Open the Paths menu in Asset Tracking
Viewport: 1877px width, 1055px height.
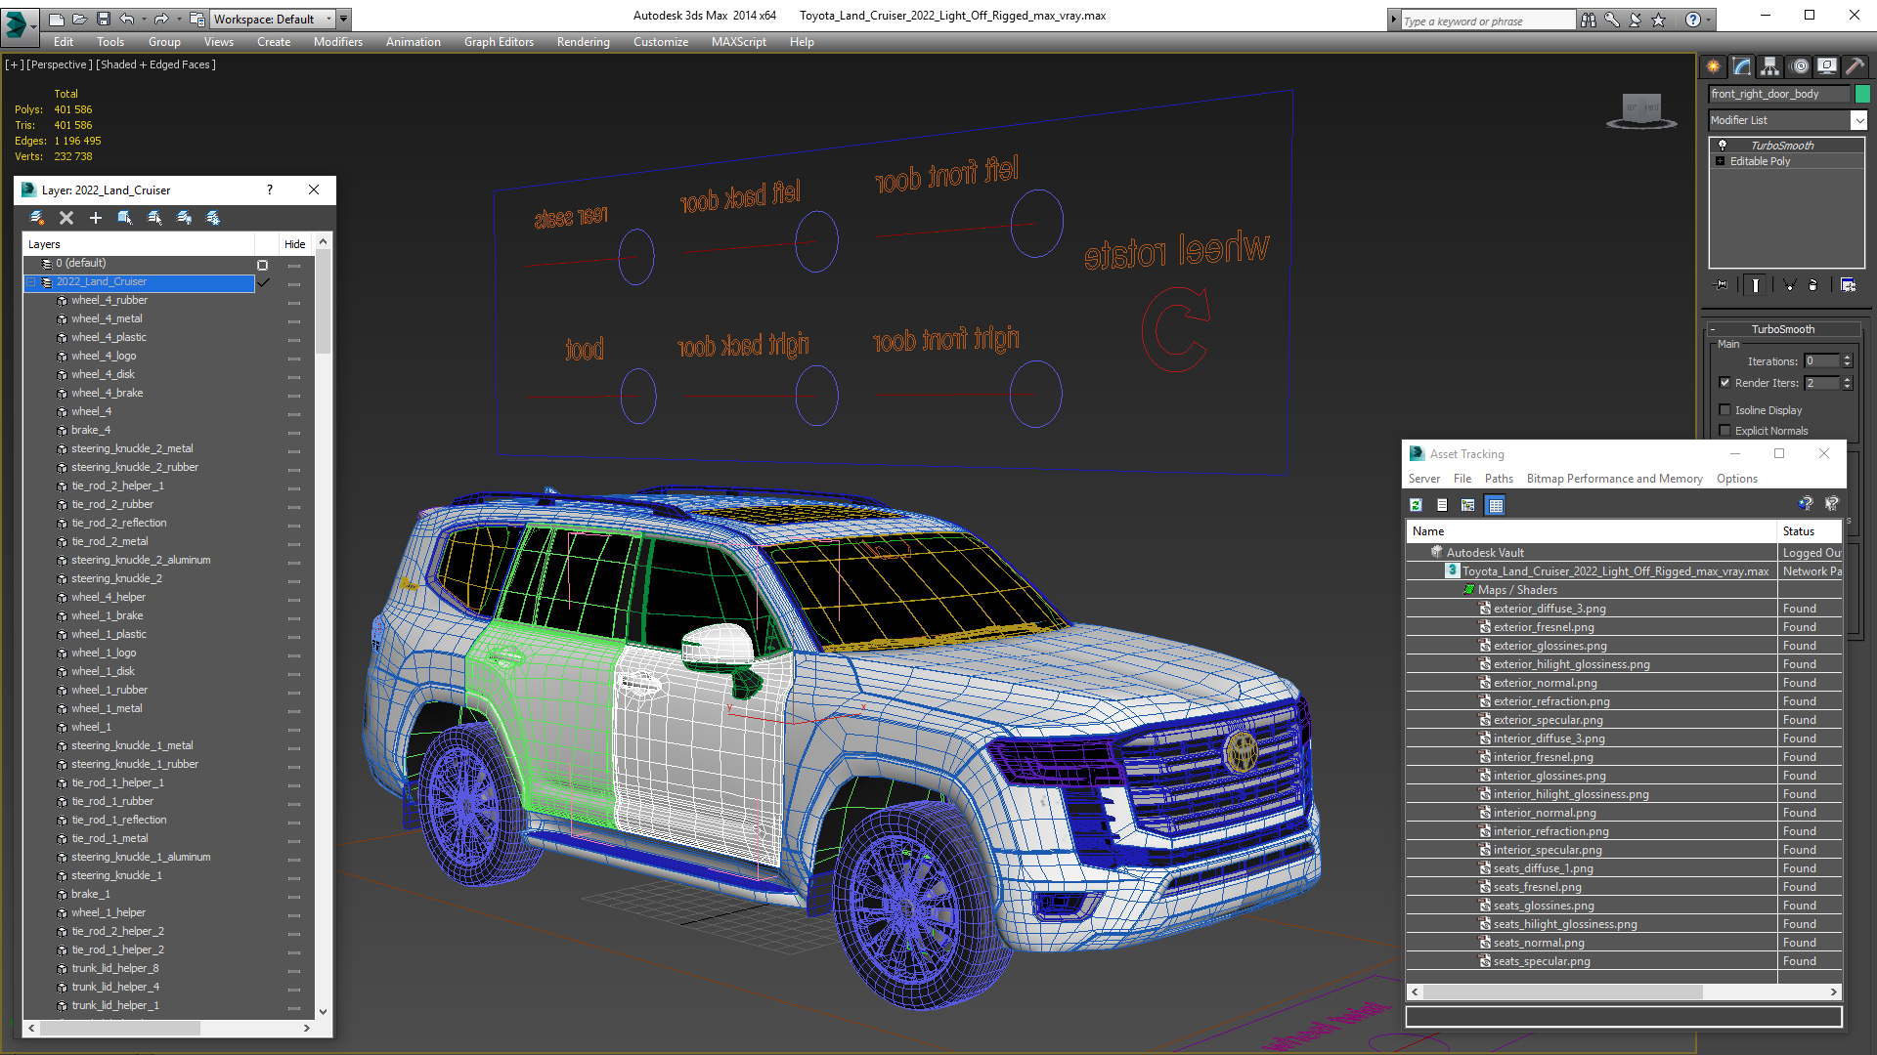[1499, 479]
